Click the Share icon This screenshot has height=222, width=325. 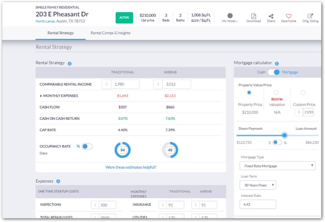[271, 16]
